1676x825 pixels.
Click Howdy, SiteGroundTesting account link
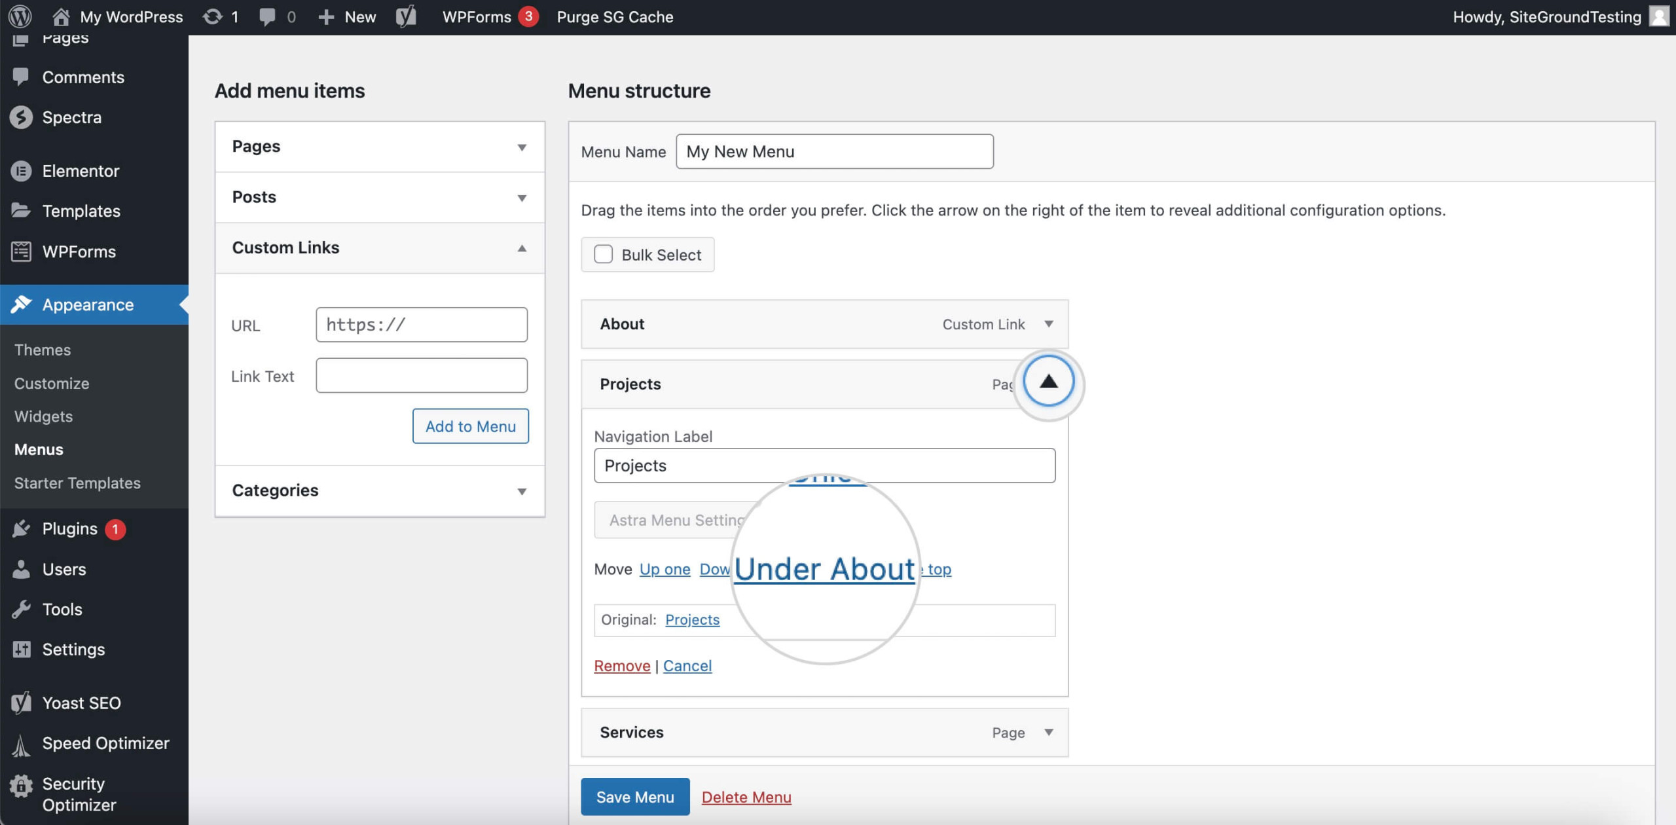[x=1546, y=16]
